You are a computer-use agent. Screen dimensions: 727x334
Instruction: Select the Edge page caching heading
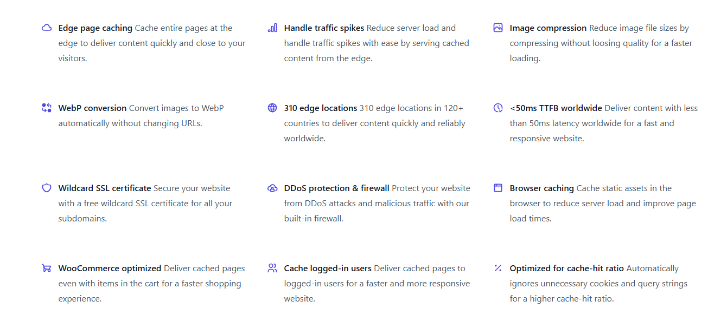tap(95, 28)
